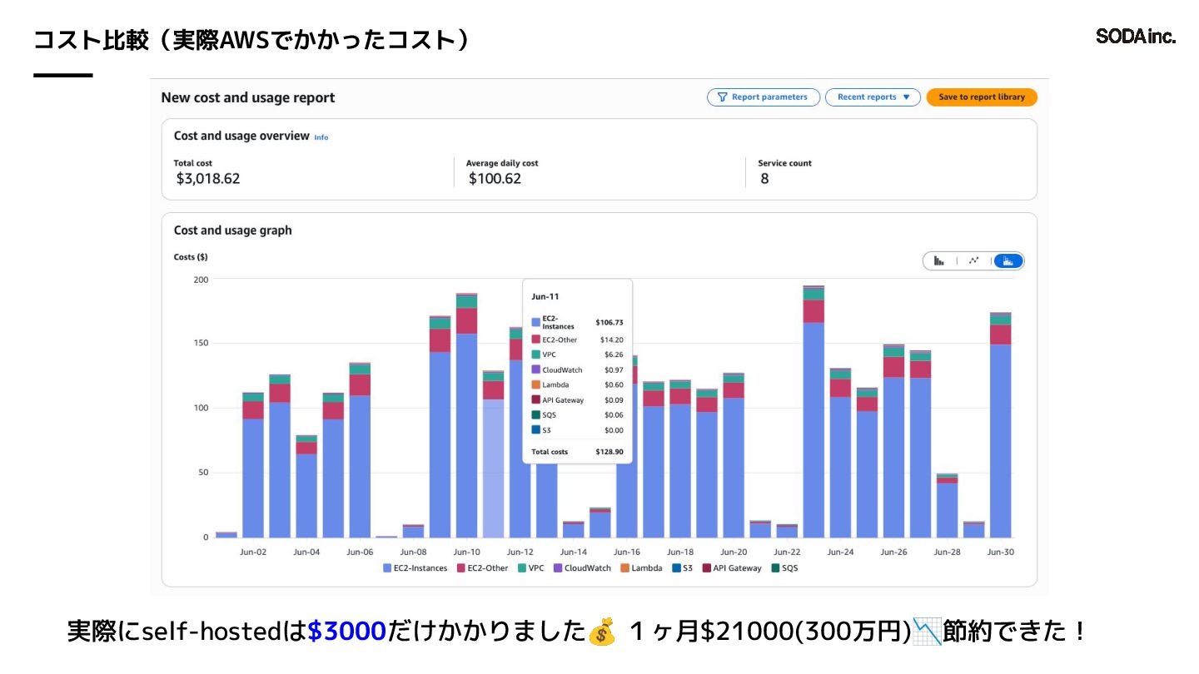Open the Report parameters panel
Viewport: 1199px width, 674px height.
click(764, 97)
